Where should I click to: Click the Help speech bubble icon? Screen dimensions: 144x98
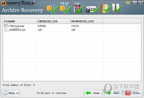6,93
